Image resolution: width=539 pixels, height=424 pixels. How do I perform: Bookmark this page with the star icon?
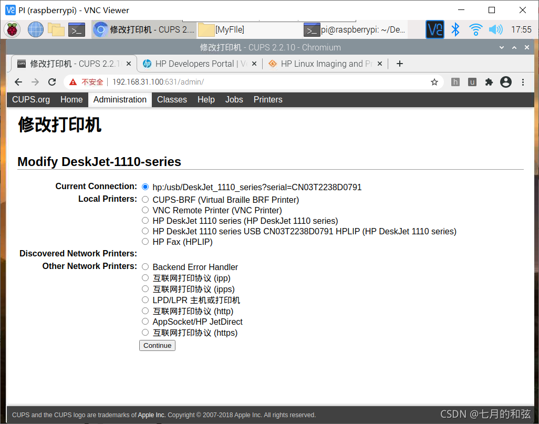(x=434, y=82)
